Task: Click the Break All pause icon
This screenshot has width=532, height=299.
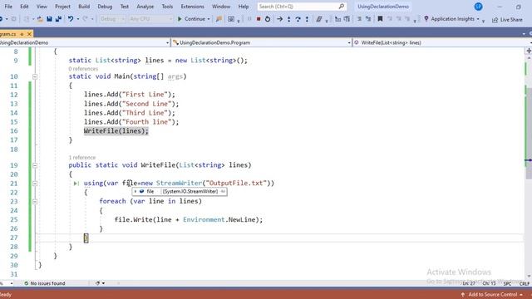Action: 249,19
